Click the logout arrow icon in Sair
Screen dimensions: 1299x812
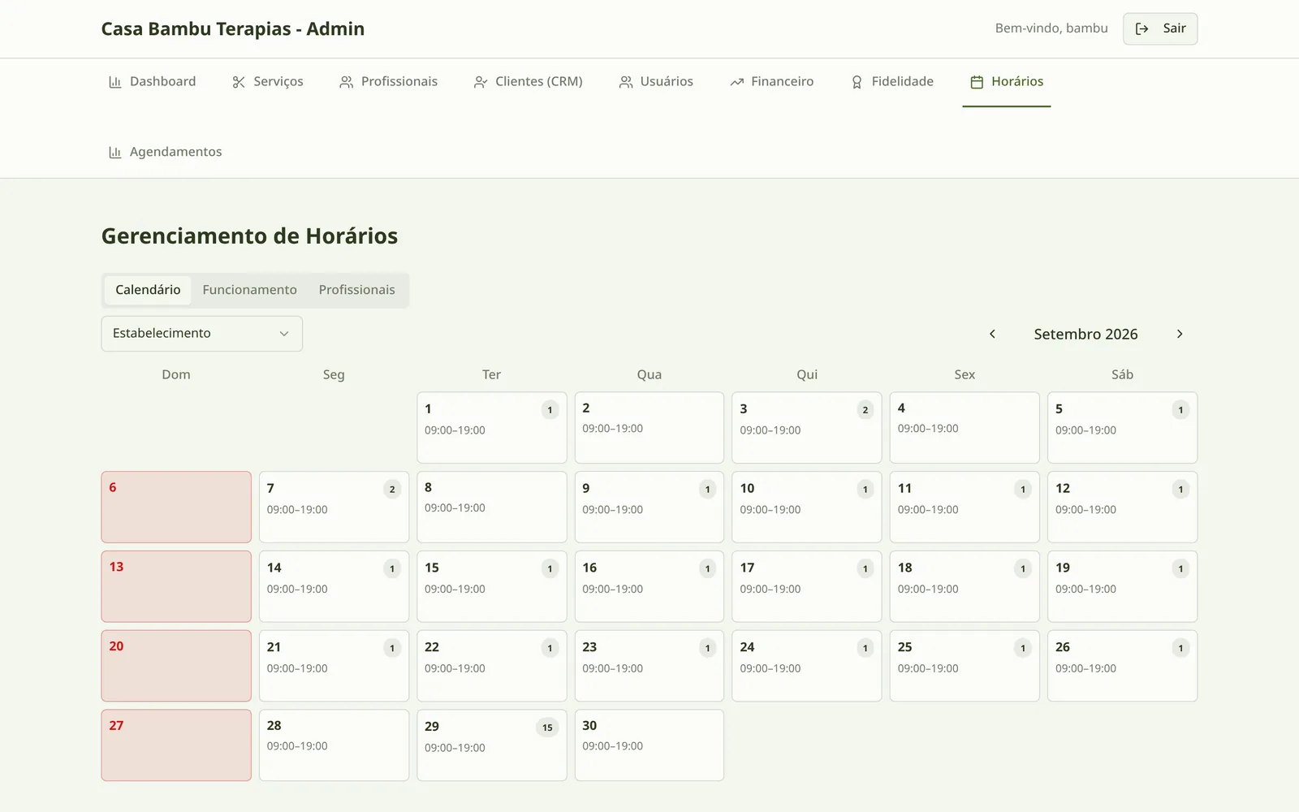tap(1141, 28)
